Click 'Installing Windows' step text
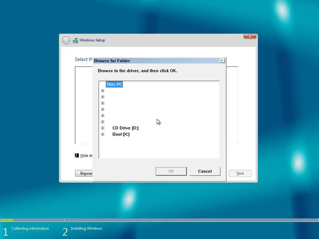The height and width of the screenshot is (239, 319). point(87,228)
